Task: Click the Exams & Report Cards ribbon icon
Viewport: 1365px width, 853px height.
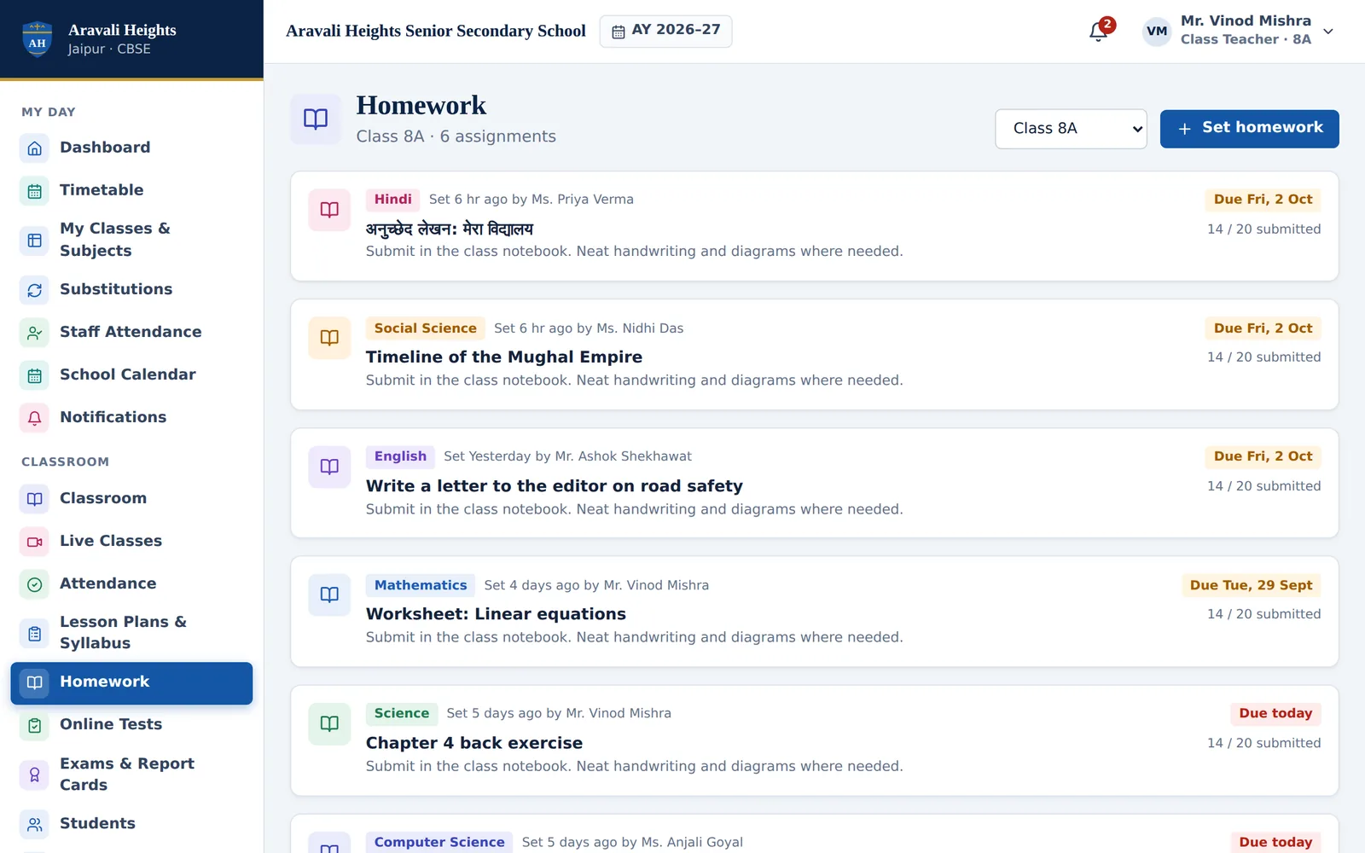Action: pyautogui.click(x=34, y=774)
